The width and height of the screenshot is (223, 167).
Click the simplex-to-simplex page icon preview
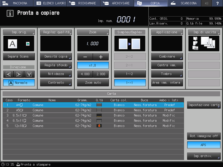coord(130,44)
